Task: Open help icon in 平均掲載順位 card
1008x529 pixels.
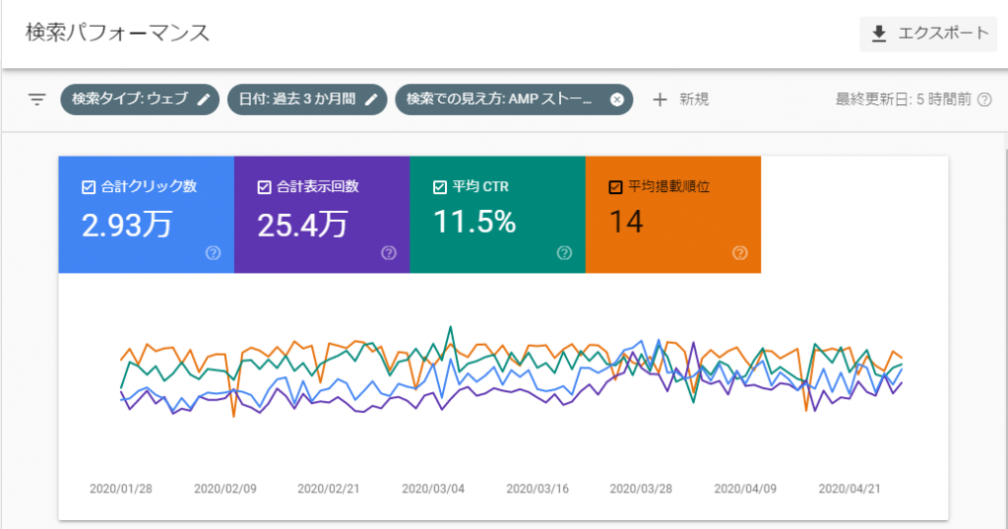Action: 739,253
